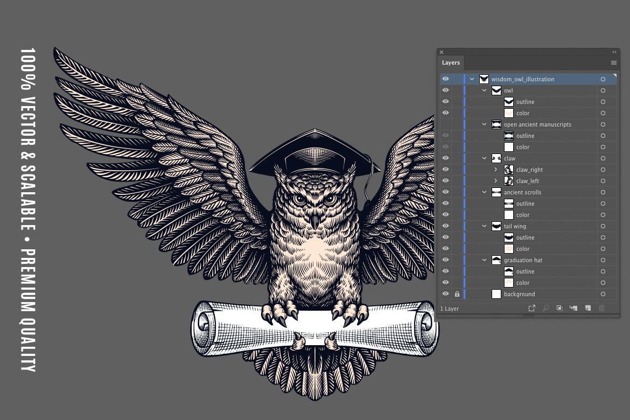630x420 pixels.
Task: Select the owl group row
Action: tap(528, 90)
